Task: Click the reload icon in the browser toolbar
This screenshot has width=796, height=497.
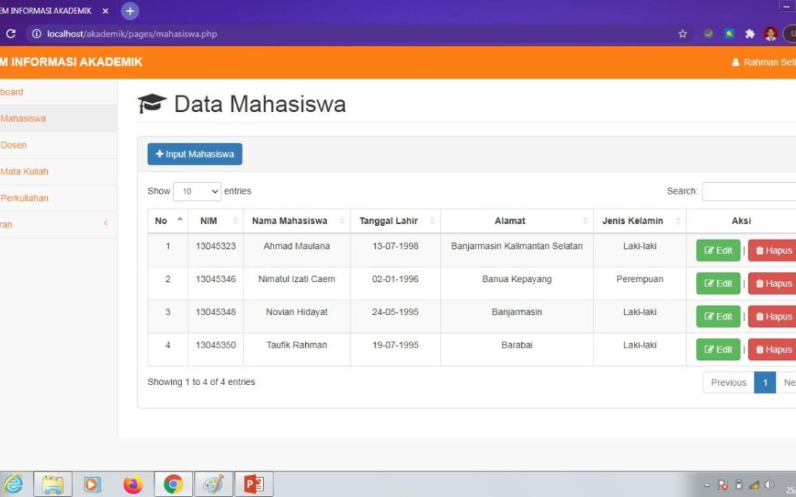Action: tap(10, 33)
